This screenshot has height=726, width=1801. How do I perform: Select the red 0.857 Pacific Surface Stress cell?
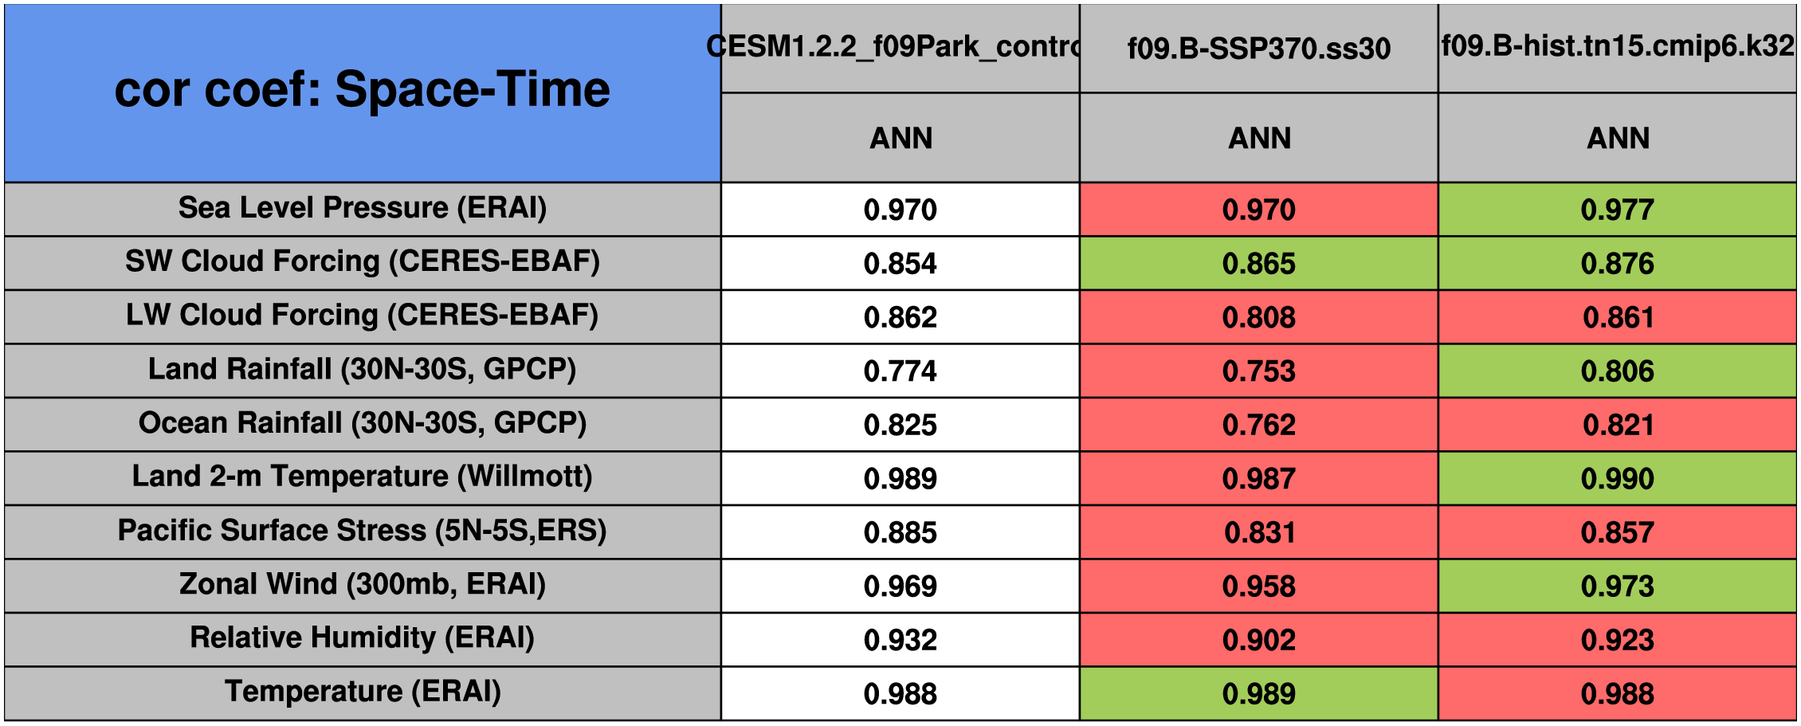point(1618,532)
